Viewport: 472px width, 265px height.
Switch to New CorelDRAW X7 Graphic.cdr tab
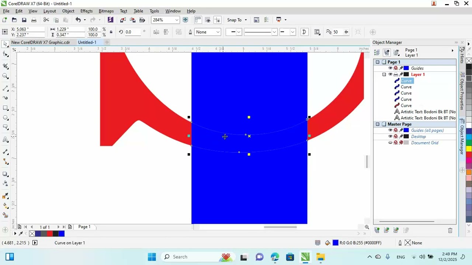tap(41, 42)
